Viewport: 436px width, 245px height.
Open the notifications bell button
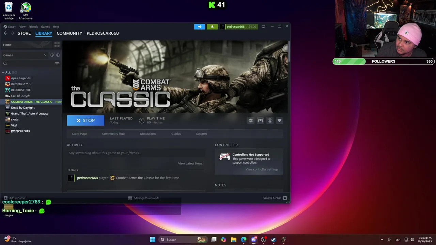(212, 27)
